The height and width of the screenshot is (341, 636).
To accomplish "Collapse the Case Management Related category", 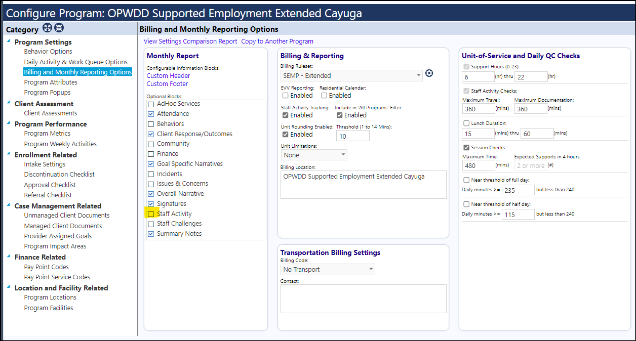I will coord(9,205).
